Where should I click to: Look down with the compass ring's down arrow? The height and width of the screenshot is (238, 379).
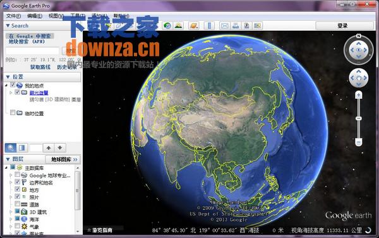(359, 57)
